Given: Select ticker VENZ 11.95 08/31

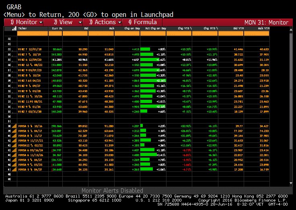Looking at the screenshot, I should (30, 102).
